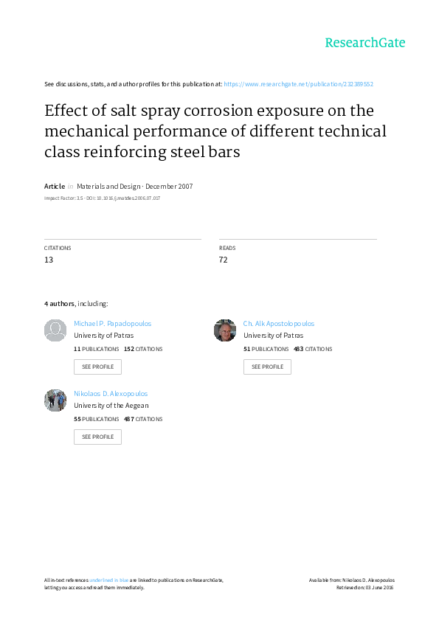Click the ResearchGate logo
This screenshot has width=439, height=621.
(365, 43)
